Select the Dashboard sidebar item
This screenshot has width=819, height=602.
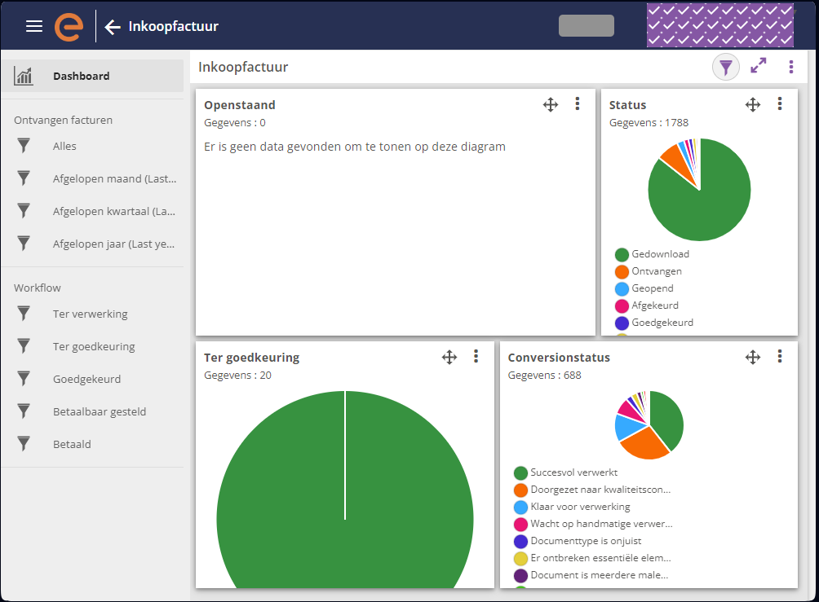click(x=92, y=76)
